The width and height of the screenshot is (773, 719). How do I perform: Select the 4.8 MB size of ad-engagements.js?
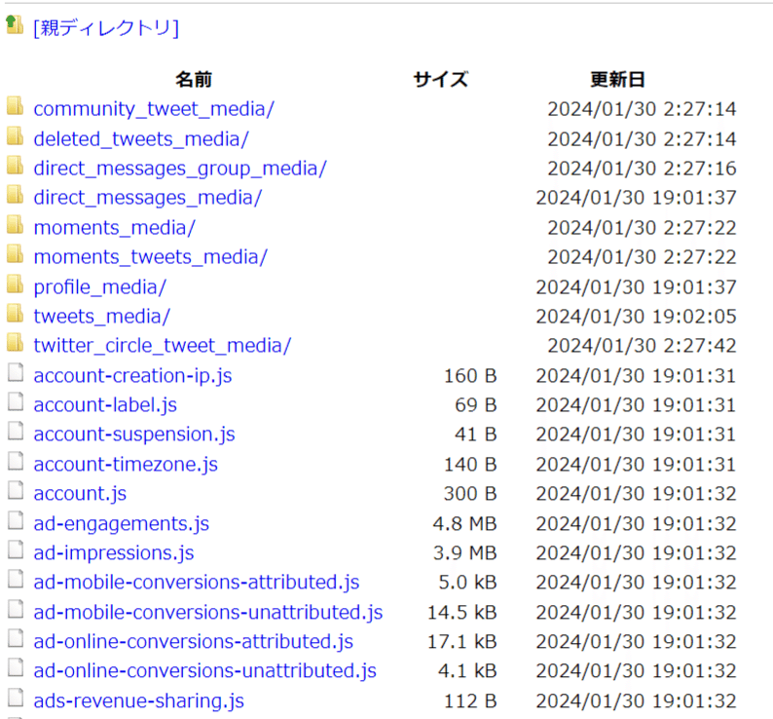[464, 523]
